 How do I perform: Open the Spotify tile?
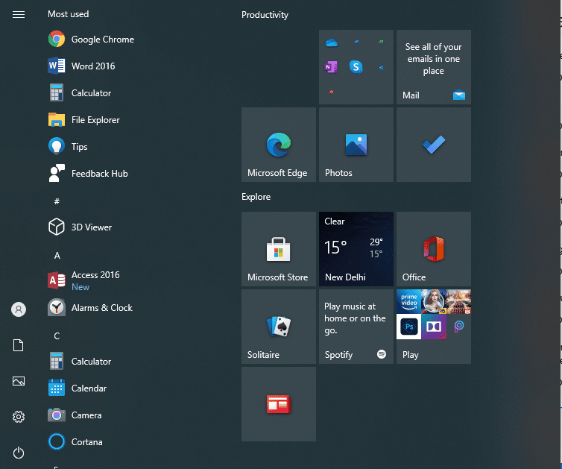[x=356, y=327]
